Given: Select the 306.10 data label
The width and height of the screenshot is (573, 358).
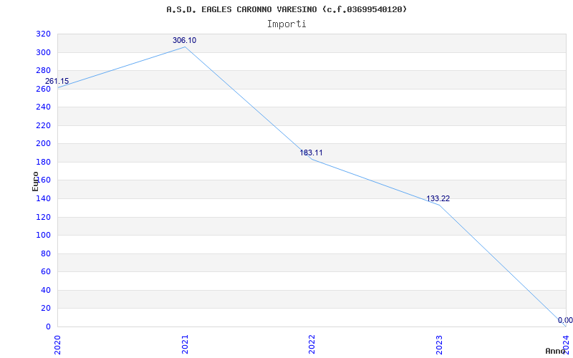Looking at the screenshot, I should 184,40.
